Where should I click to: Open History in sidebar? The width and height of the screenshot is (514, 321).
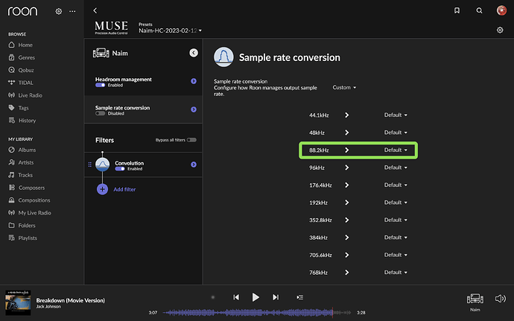[22, 121]
